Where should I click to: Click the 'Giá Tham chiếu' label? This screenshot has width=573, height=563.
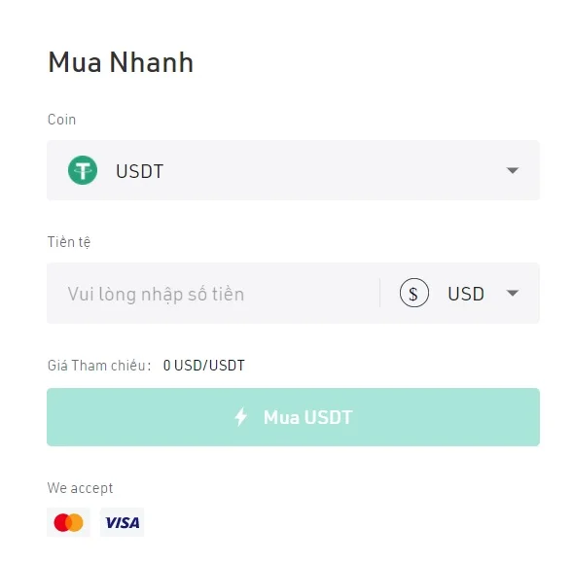point(99,366)
